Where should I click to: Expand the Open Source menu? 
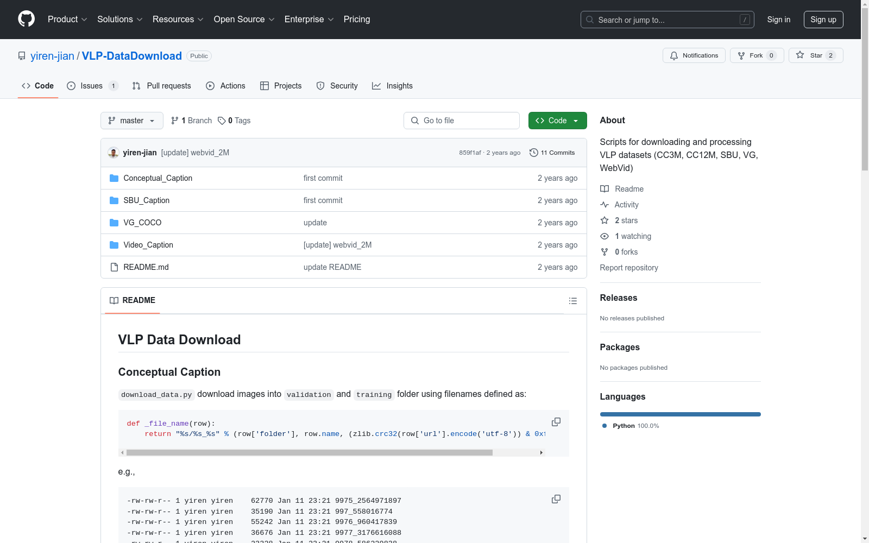244,20
